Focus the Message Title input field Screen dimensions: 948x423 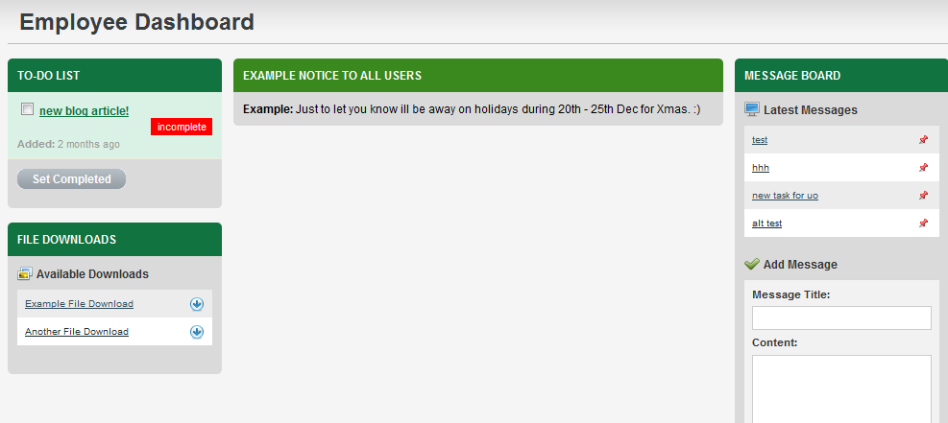[x=841, y=318]
